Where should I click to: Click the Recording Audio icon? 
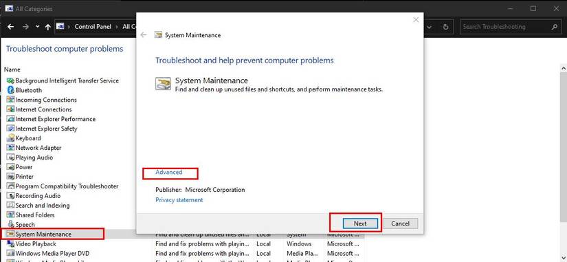pyautogui.click(x=10, y=196)
